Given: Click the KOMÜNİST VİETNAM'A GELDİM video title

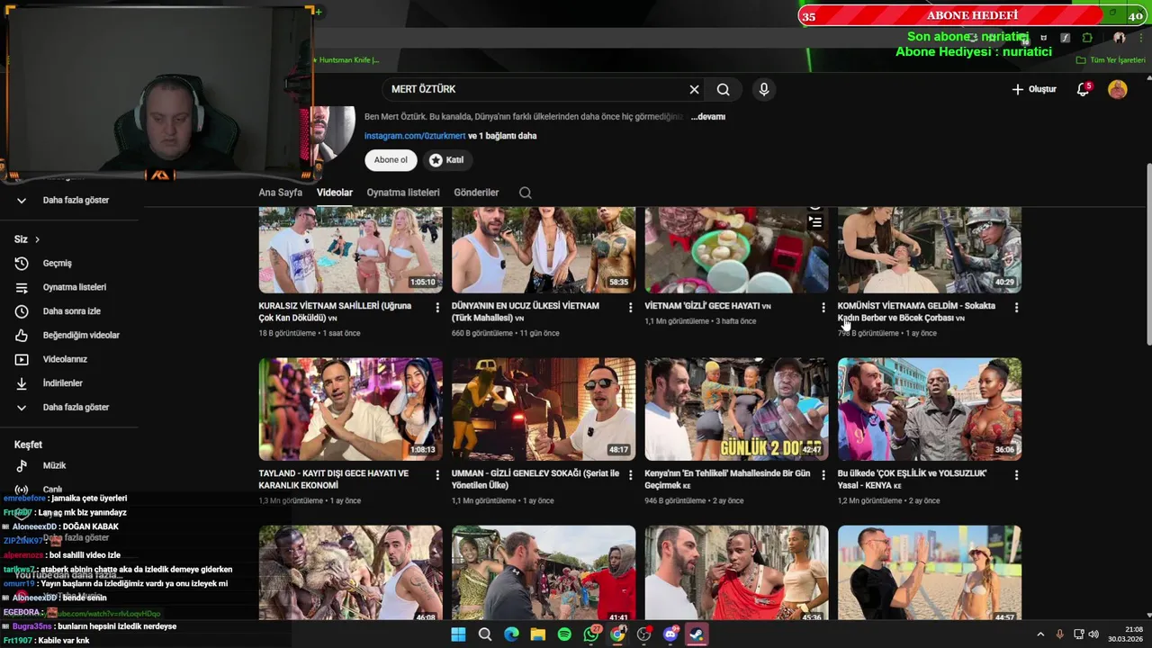Looking at the screenshot, I should click(916, 311).
